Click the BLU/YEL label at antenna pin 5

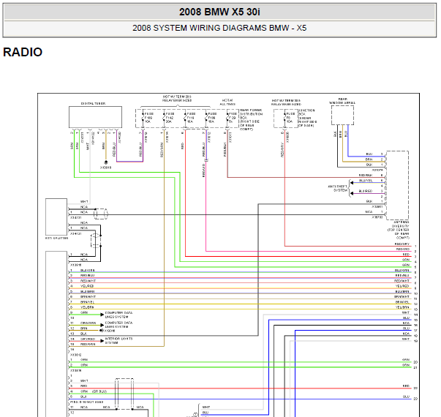(x=366, y=181)
